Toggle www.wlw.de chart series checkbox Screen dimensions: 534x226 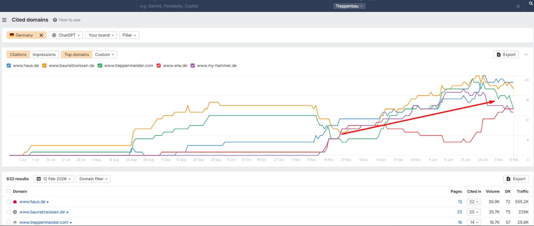158,65
